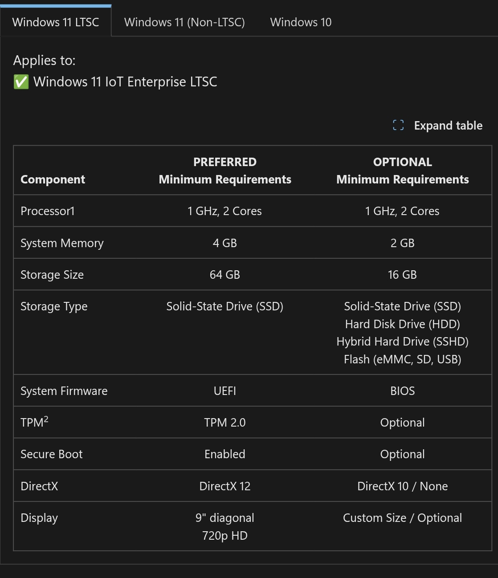This screenshot has width=498, height=578.
Task: Click the Expand table icon
Action: (x=398, y=126)
